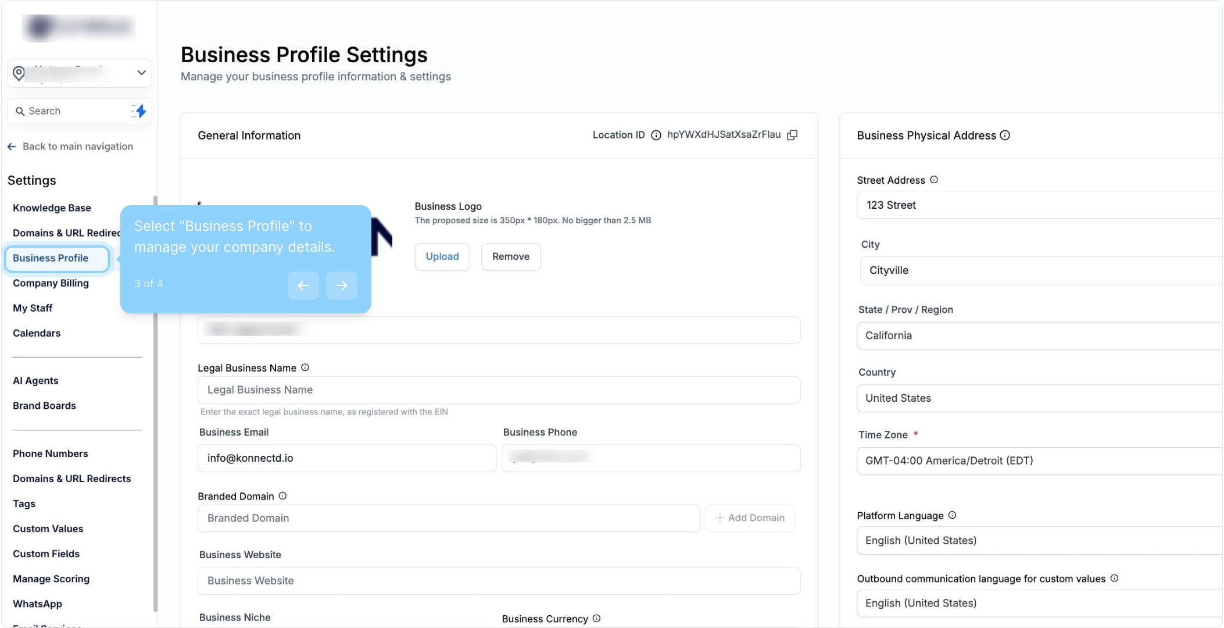The width and height of the screenshot is (1224, 628).
Task: Click info icon next to Legal Business Name
Action: tap(305, 367)
